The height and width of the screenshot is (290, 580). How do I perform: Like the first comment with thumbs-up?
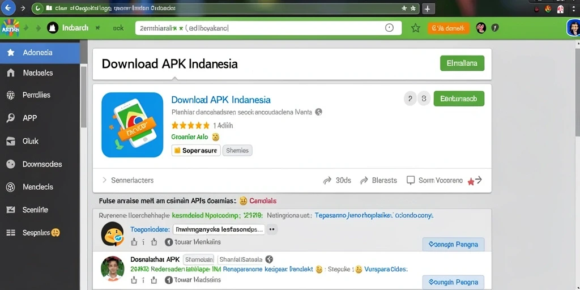click(134, 242)
